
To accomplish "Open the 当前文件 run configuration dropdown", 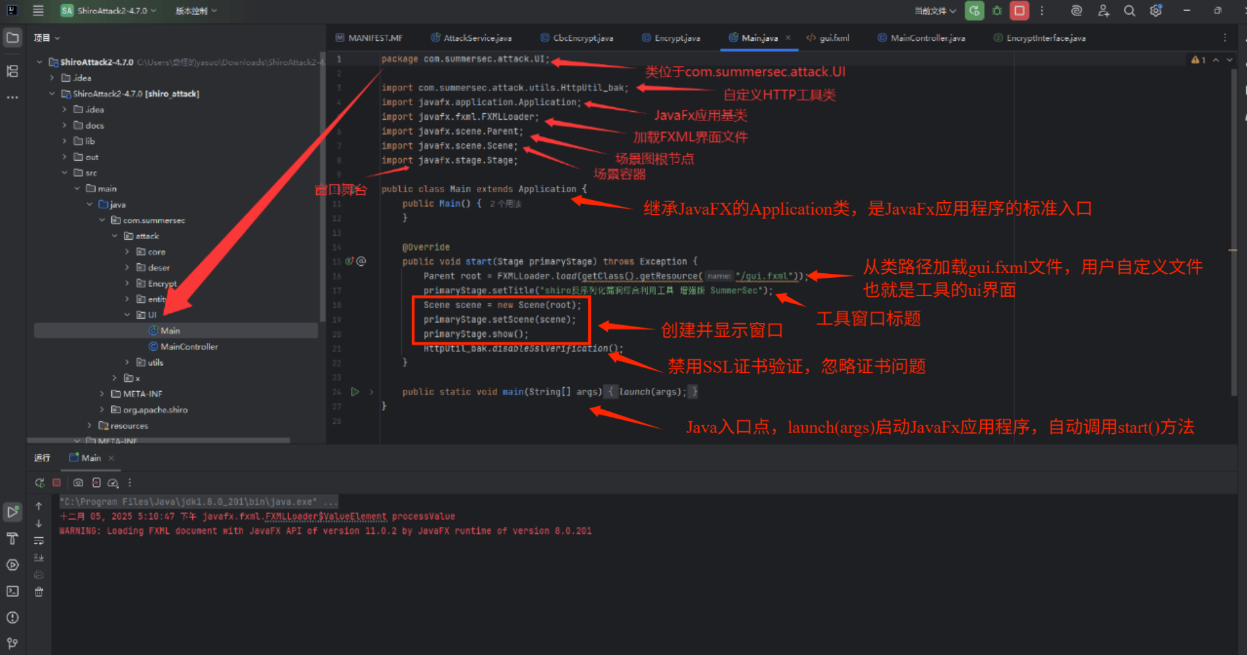I will coord(935,11).
